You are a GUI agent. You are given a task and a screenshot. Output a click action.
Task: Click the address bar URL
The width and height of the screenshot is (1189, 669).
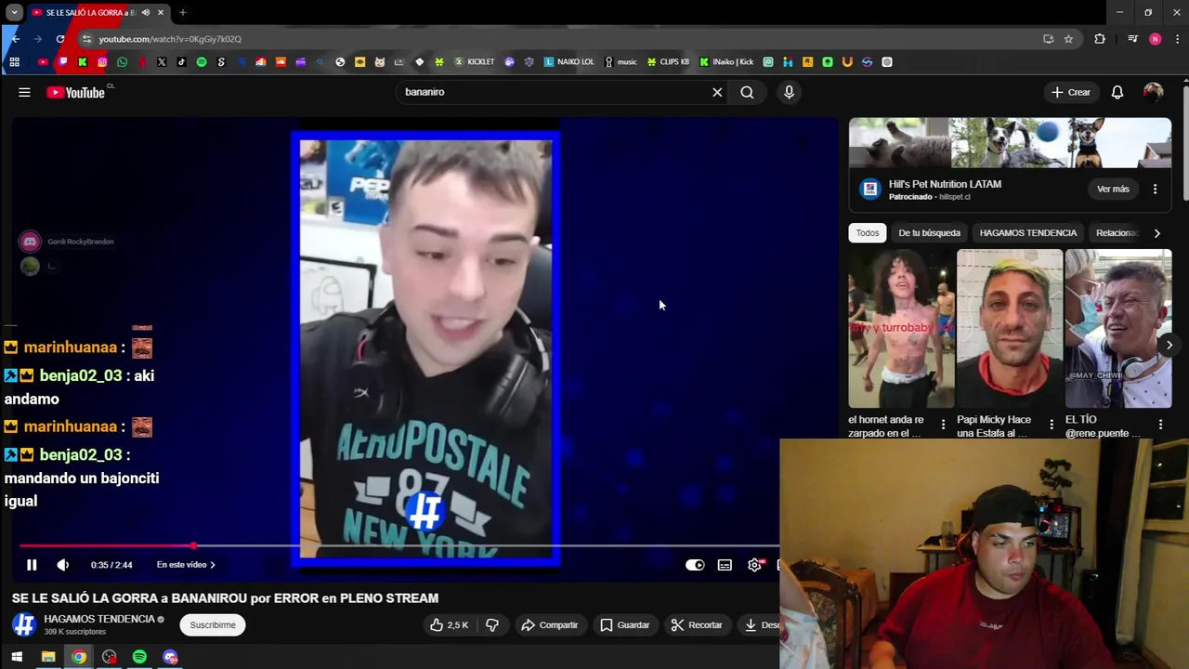click(170, 39)
